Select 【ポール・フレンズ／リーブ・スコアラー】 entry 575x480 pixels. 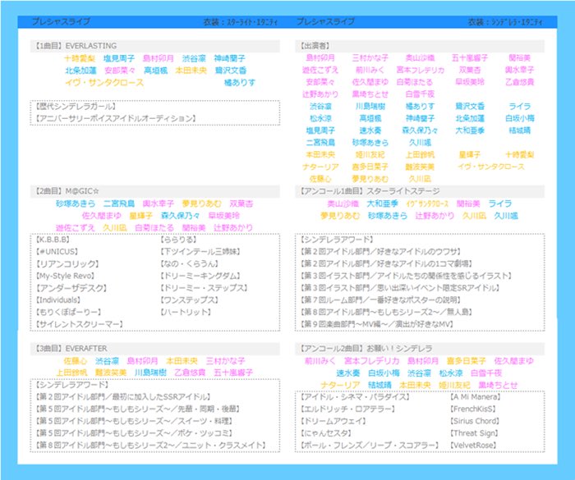370,446
